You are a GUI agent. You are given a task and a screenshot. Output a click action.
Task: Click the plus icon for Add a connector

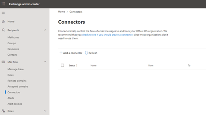[x=61, y=53]
